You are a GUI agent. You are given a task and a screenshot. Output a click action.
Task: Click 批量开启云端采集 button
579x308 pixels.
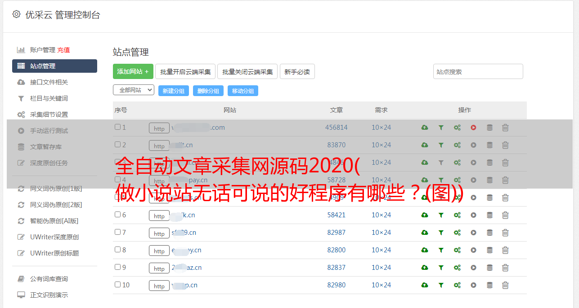click(x=185, y=71)
